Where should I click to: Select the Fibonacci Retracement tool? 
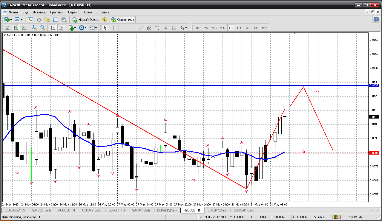[157, 28]
